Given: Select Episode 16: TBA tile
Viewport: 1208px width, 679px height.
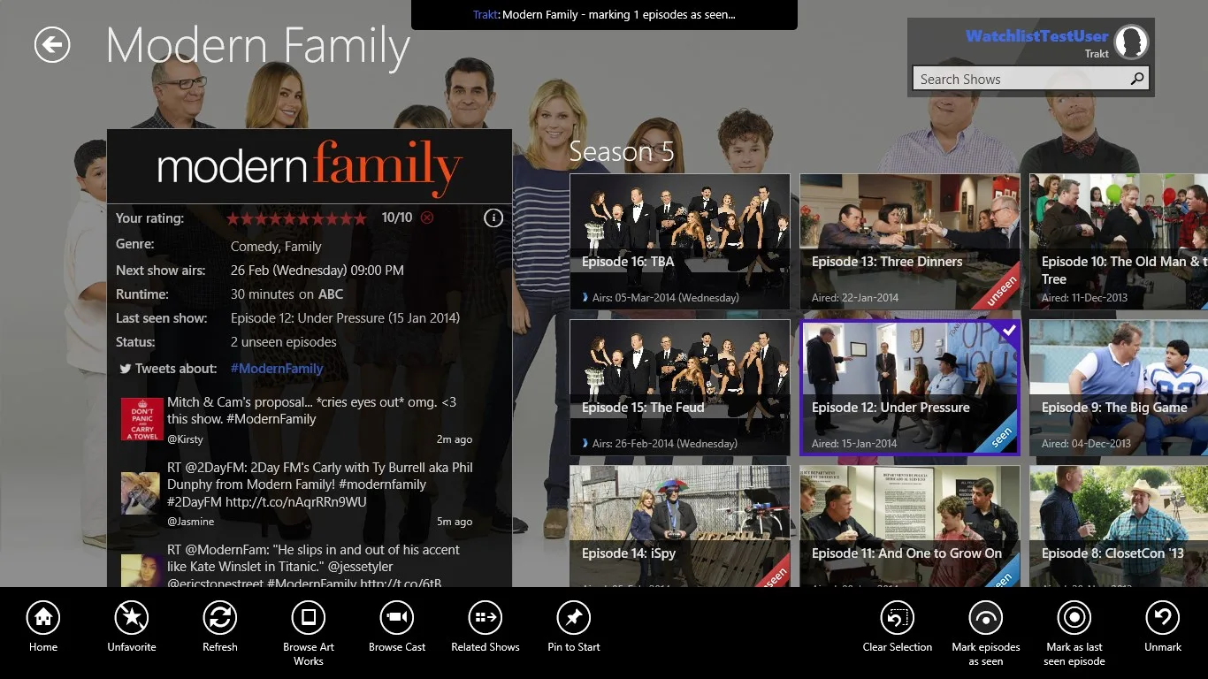Looking at the screenshot, I should 680,241.
